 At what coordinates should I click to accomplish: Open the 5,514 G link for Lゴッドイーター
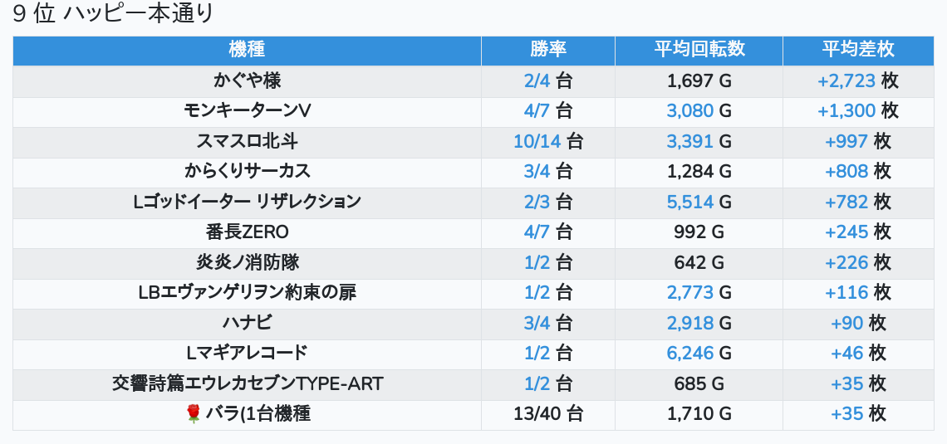pyautogui.click(x=689, y=202)
